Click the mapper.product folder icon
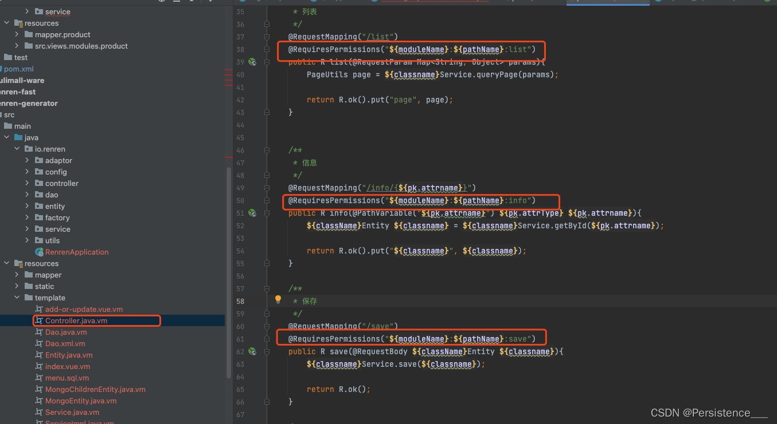The height and width of the screenshot is (424, 777). [29, 34]
